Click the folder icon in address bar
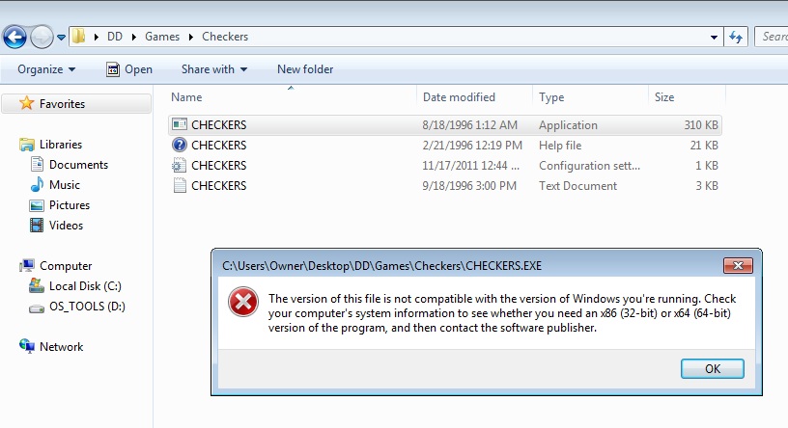The height and width of the screenshot is (428, 788). click(x=79, y=36)
